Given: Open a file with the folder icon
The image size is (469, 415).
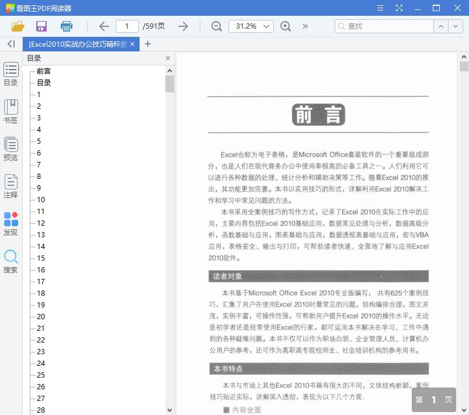Looking at the screenshot, I should (x=18, y=26).
